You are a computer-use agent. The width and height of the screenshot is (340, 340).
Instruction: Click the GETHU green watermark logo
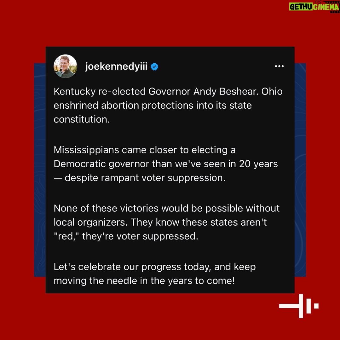301,7
